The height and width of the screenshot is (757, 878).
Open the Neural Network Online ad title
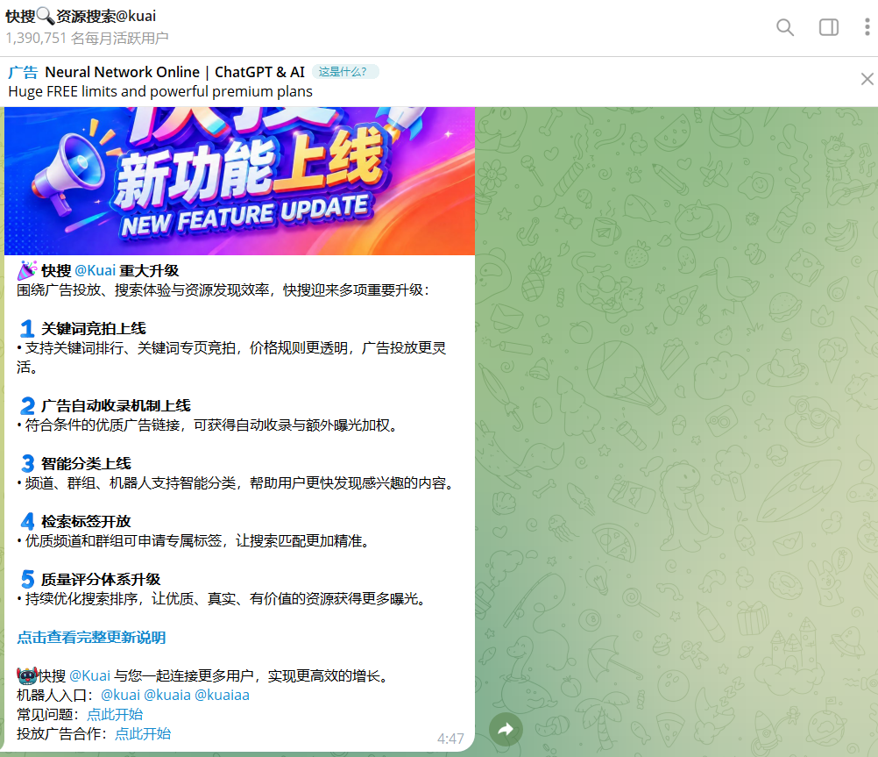(174, 72)
